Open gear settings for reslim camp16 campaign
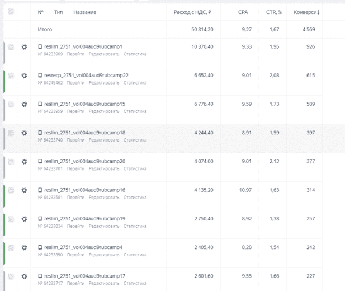This screenshot has width=345, height=291. 24,190
